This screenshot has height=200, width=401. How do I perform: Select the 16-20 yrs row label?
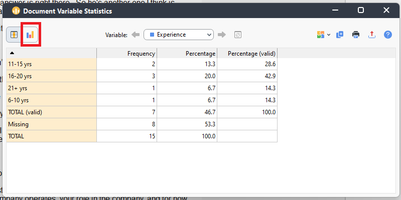point(51,76)
